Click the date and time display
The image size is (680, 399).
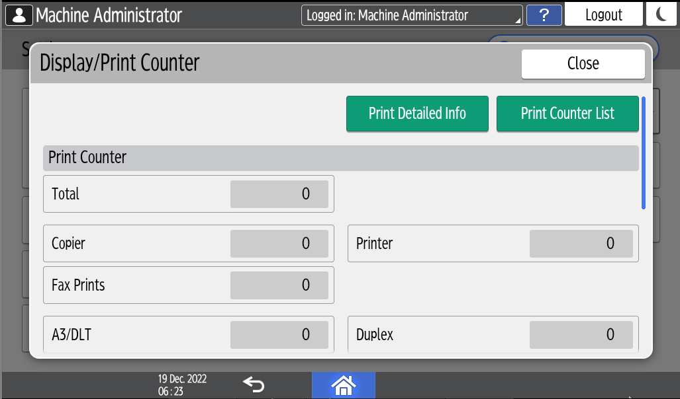182,385
